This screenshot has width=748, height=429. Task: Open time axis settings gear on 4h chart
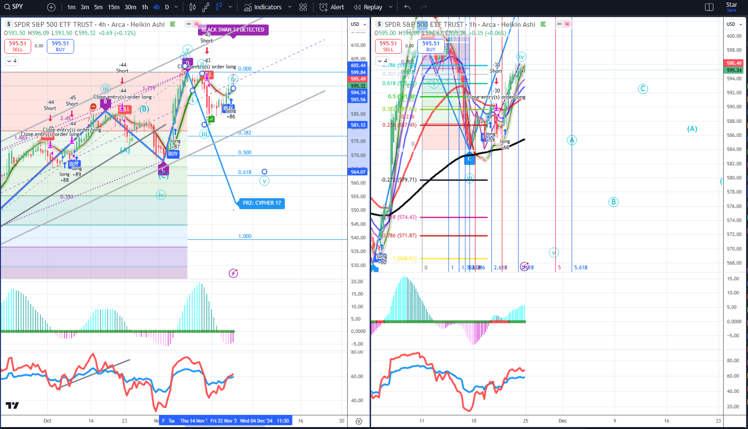(x=359, y=421)
